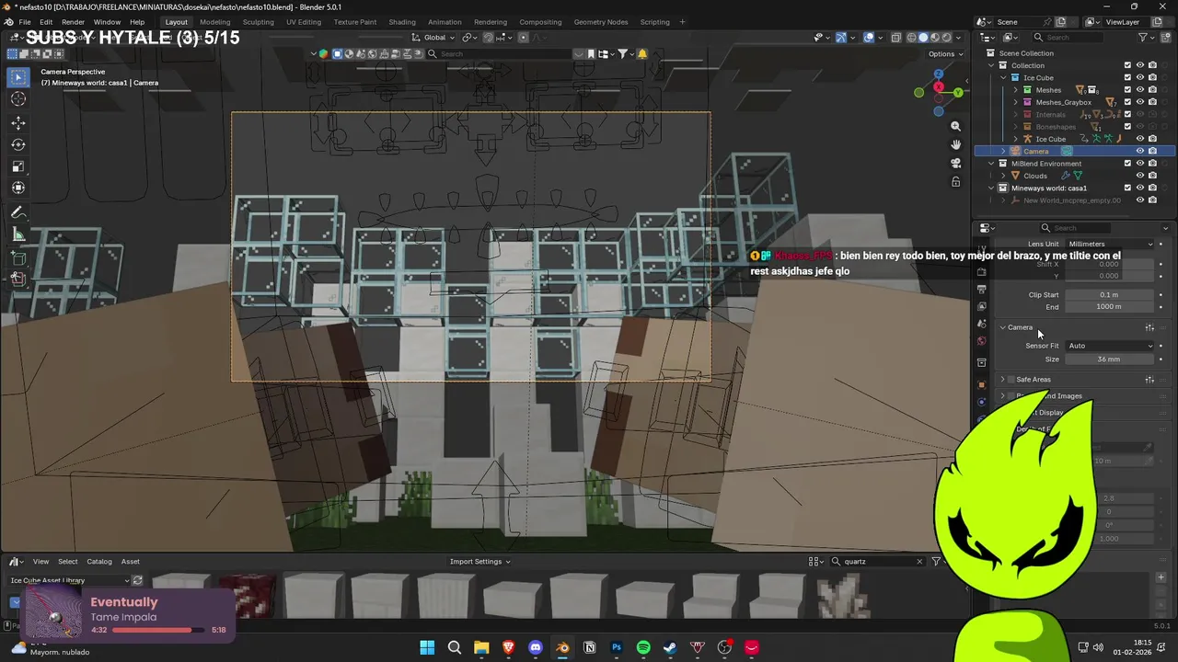
Task: Click the zoom magnifier viewport gizmo
Action: (955, 126)
